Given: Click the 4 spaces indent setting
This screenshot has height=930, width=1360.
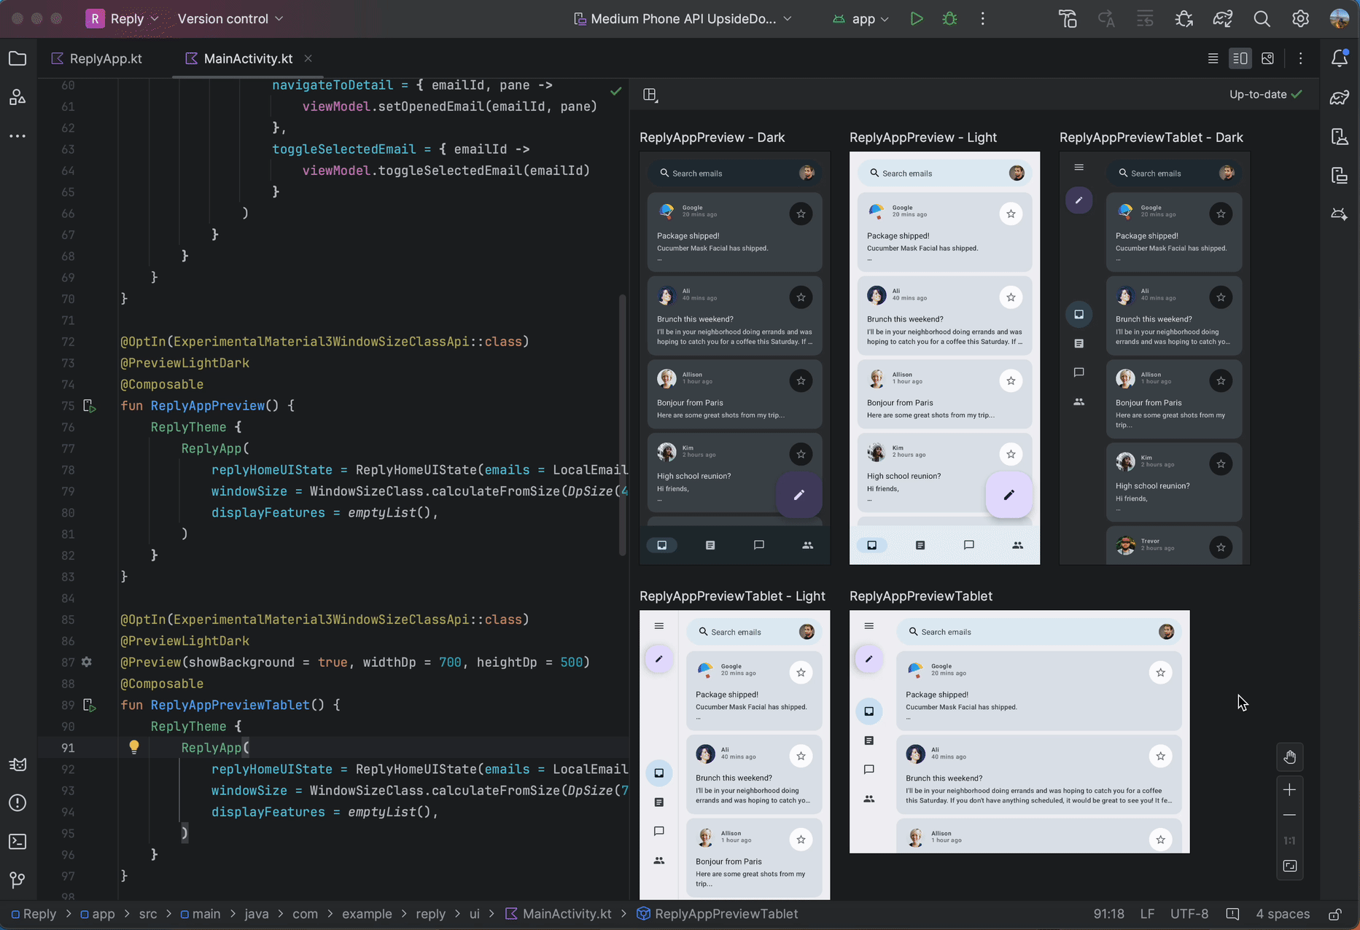Looking at the screenshot, I should click(1282, 914).
